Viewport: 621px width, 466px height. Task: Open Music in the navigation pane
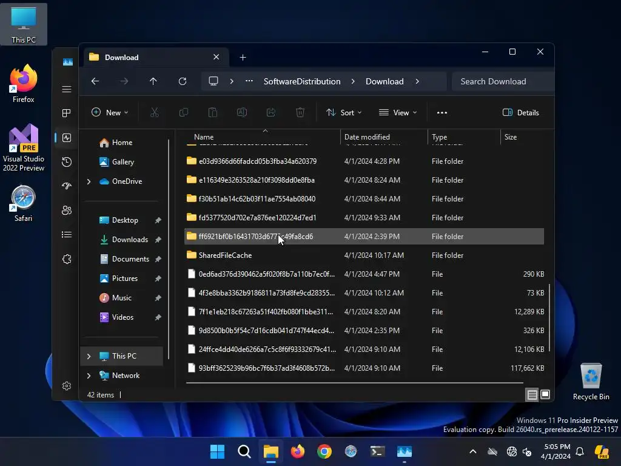pyautogui.click(x=121, y=298)
